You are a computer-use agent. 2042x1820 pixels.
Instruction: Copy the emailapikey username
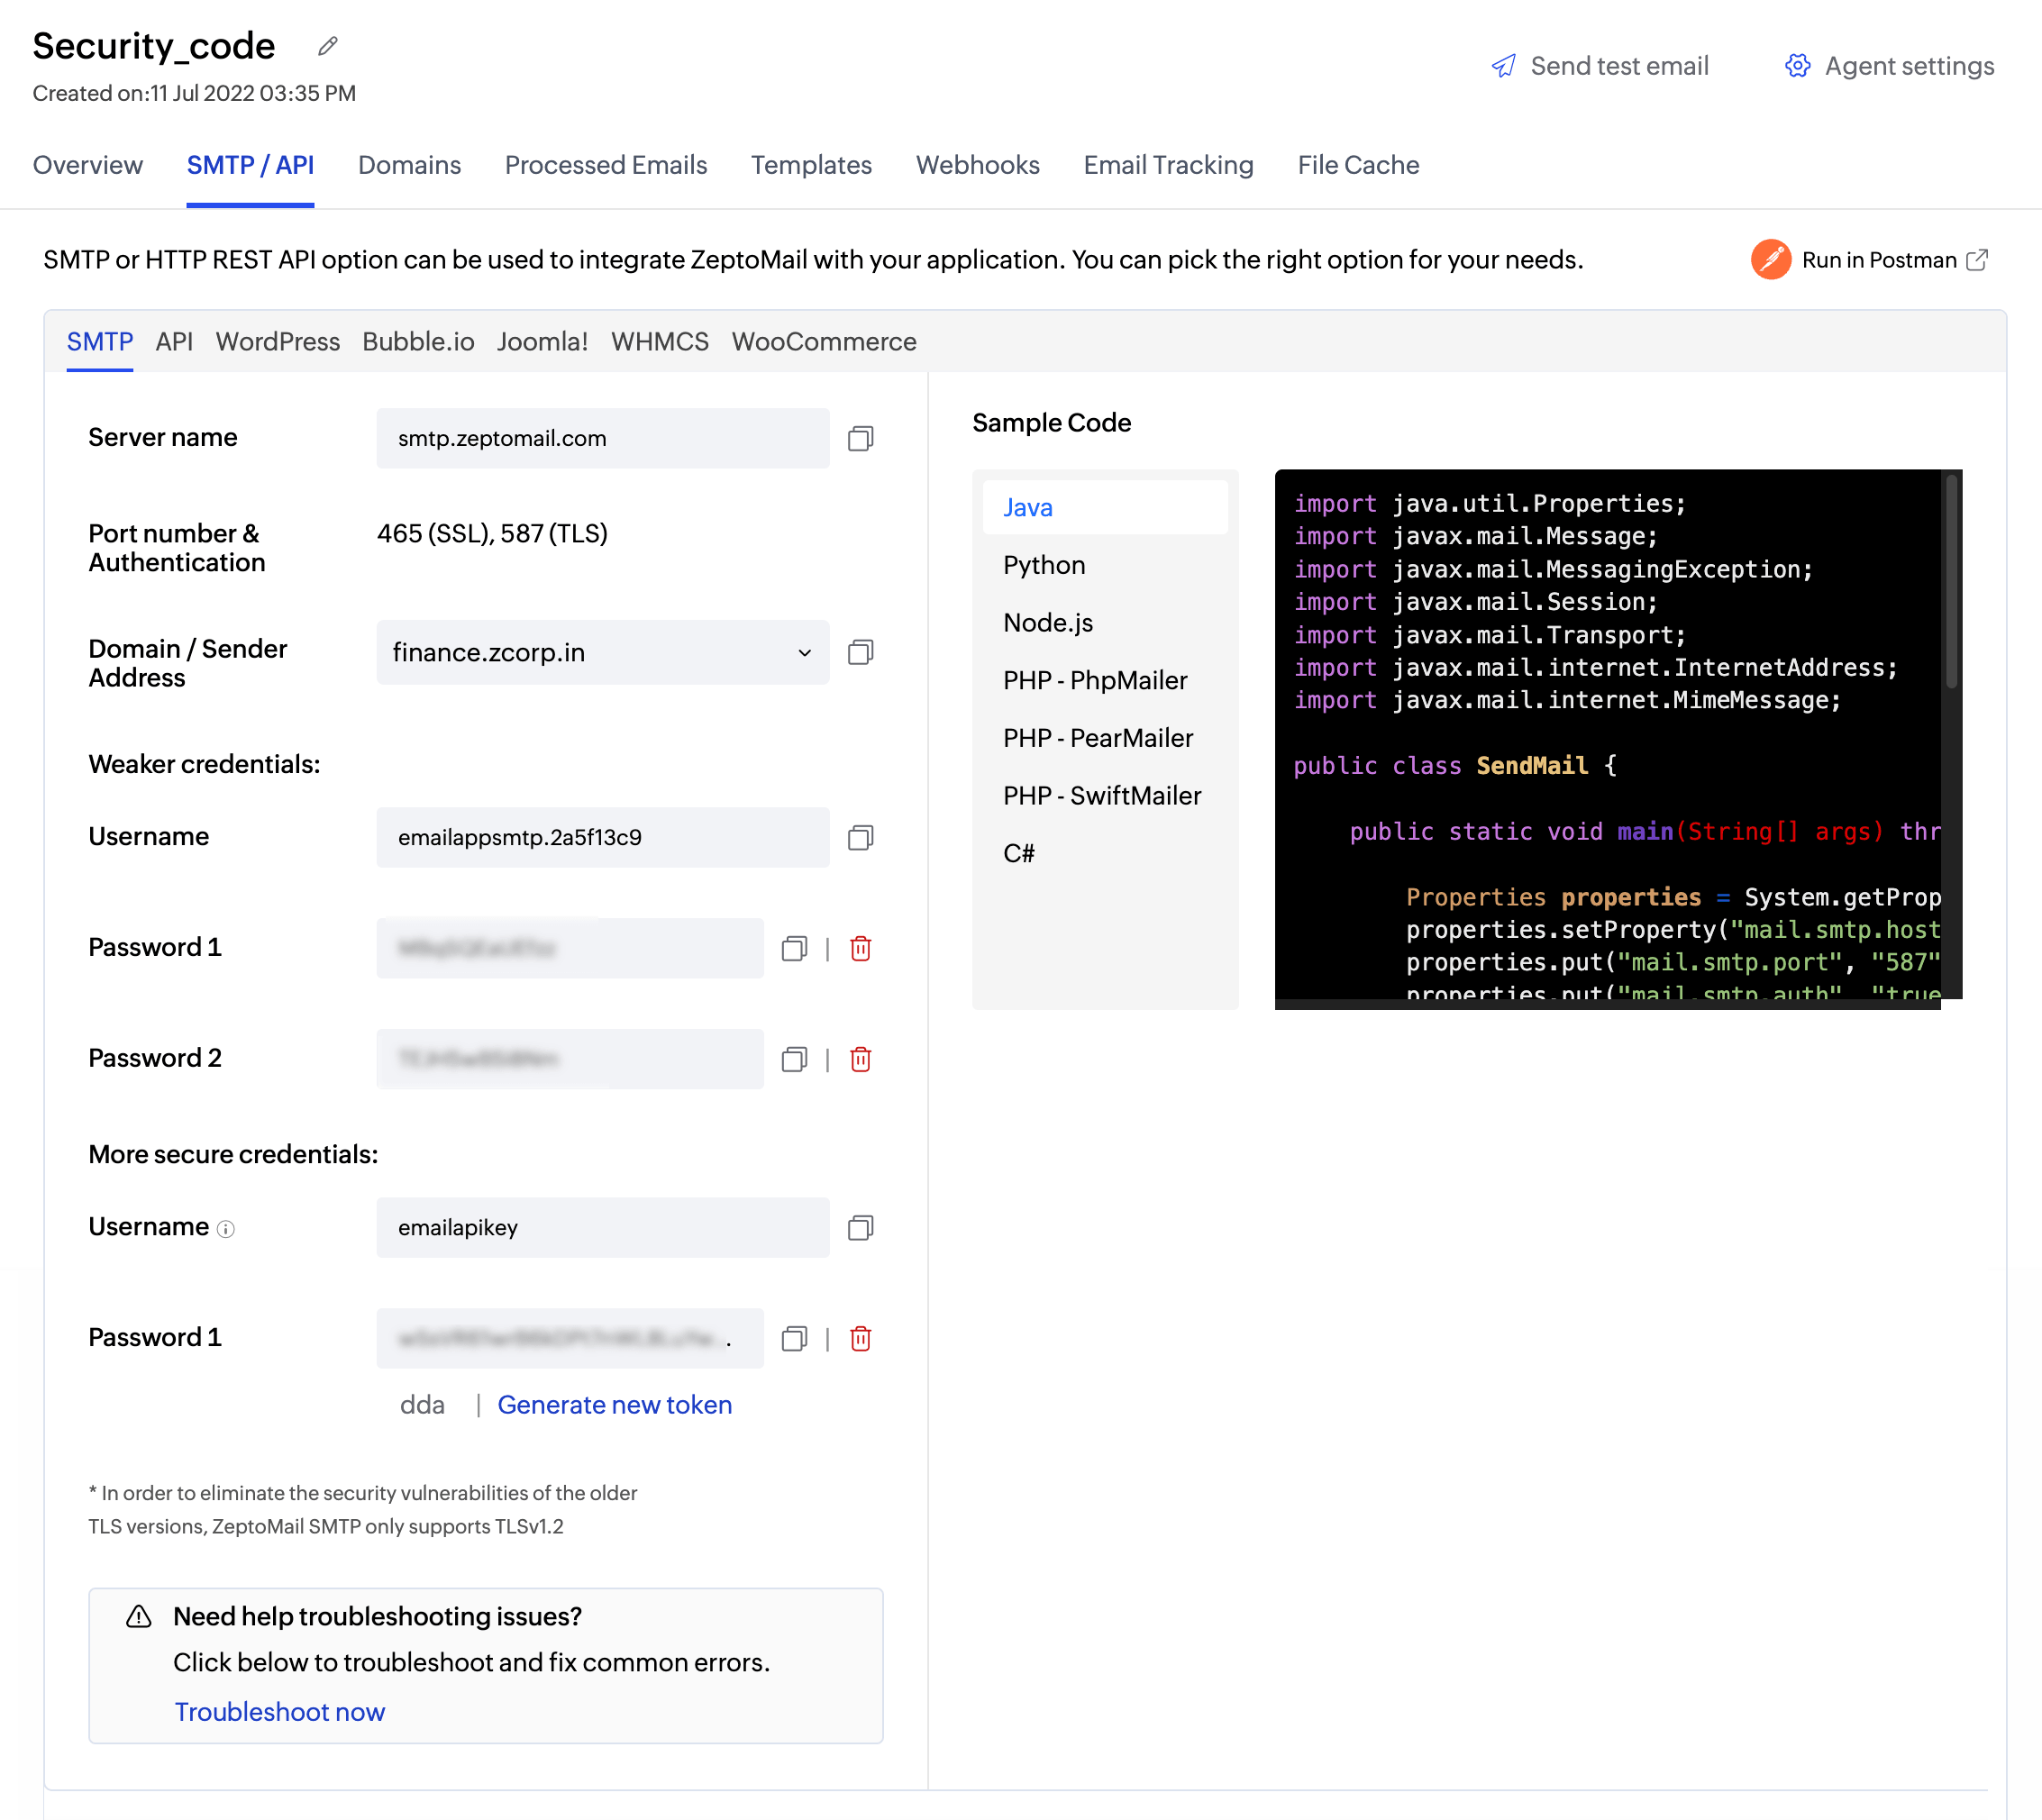860,1227
